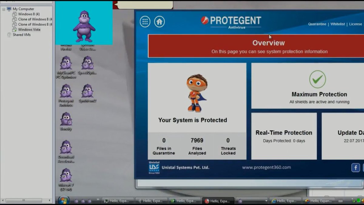Screen dimensions: 364x205
Task: Open the Windows Vista Start orb
Action: coord(64,200)
